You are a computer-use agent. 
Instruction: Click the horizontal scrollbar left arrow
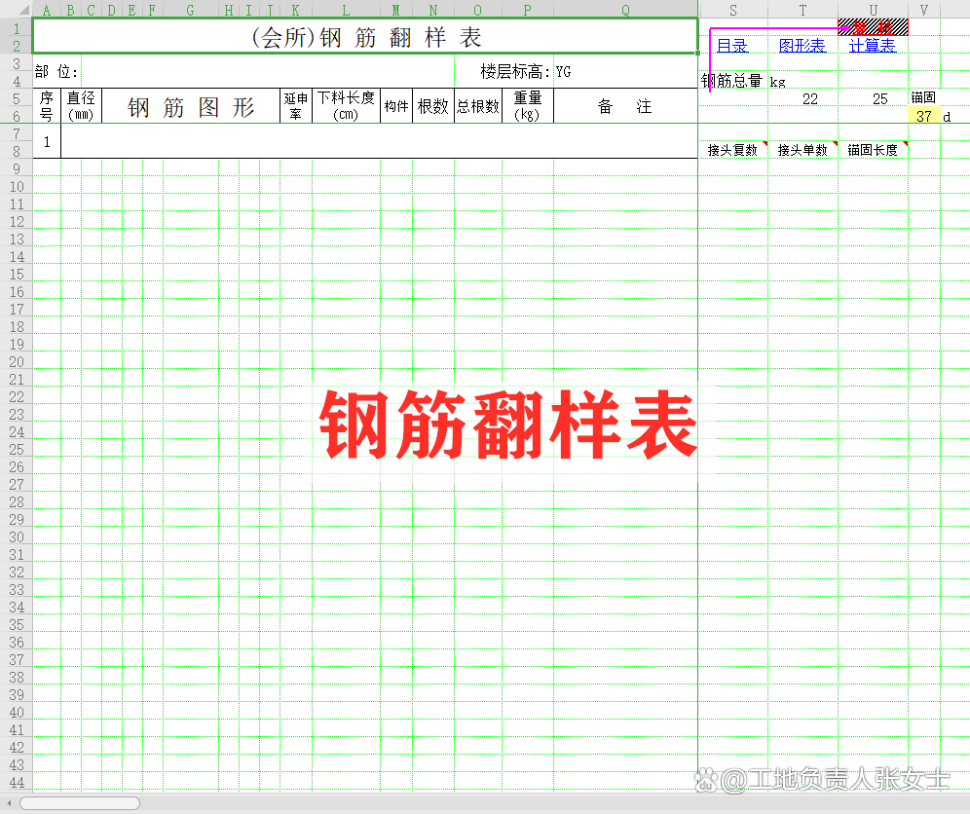coord(9,803)
